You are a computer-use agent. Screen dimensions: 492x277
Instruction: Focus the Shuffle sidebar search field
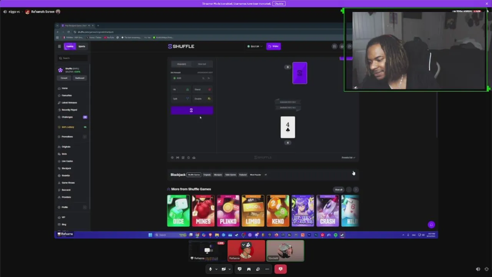73,58
